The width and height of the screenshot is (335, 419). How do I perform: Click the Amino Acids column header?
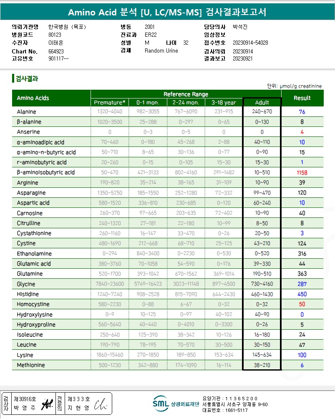33,98
